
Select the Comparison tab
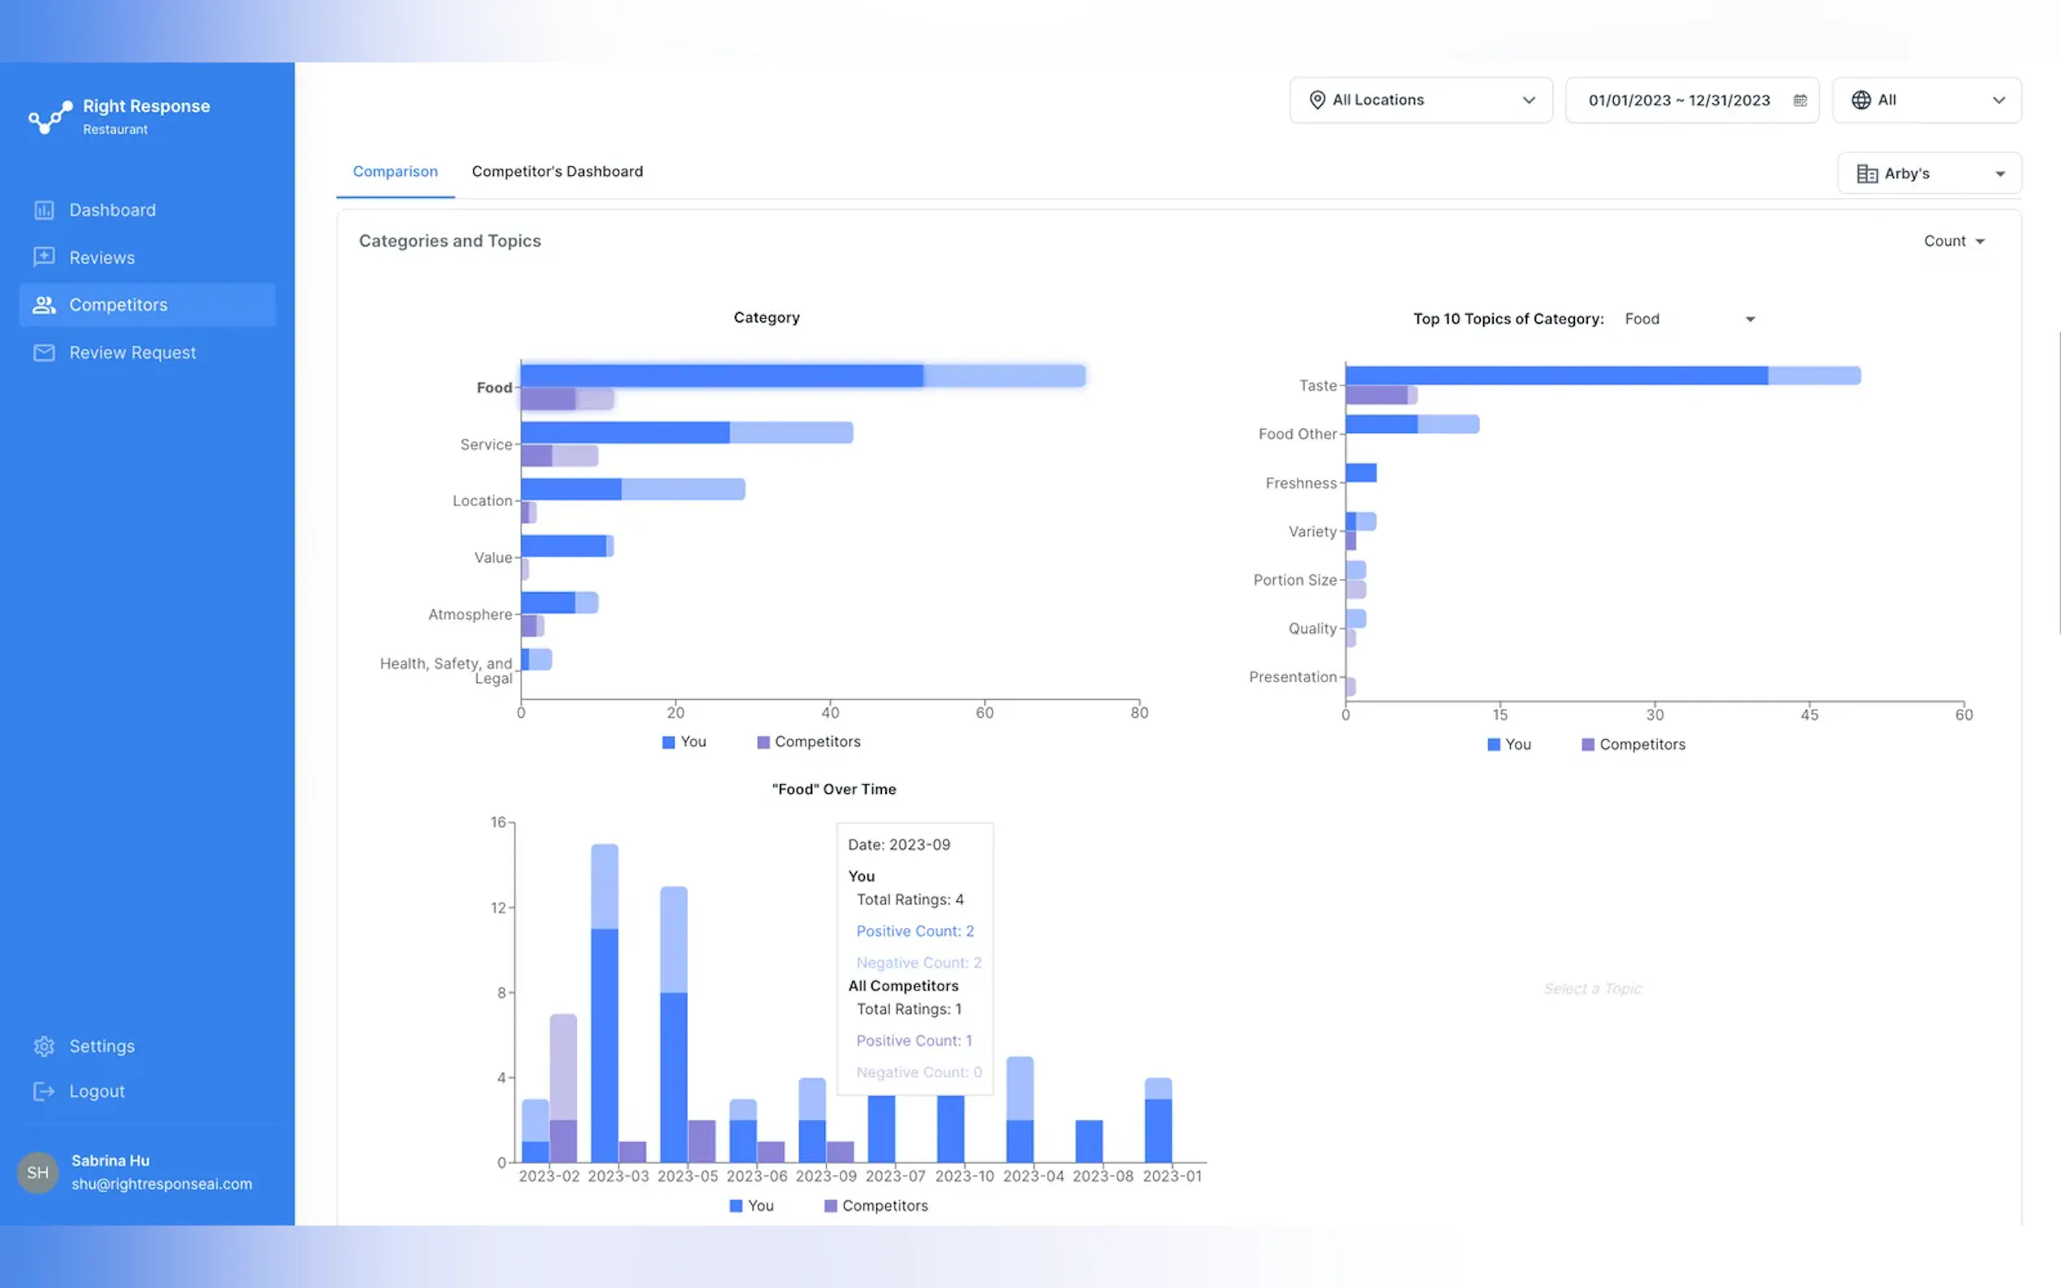(x=395, y=172)
